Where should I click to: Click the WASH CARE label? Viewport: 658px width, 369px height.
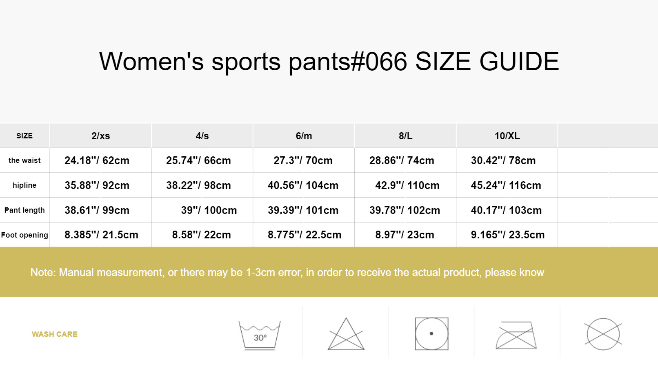tap(55, 334)
